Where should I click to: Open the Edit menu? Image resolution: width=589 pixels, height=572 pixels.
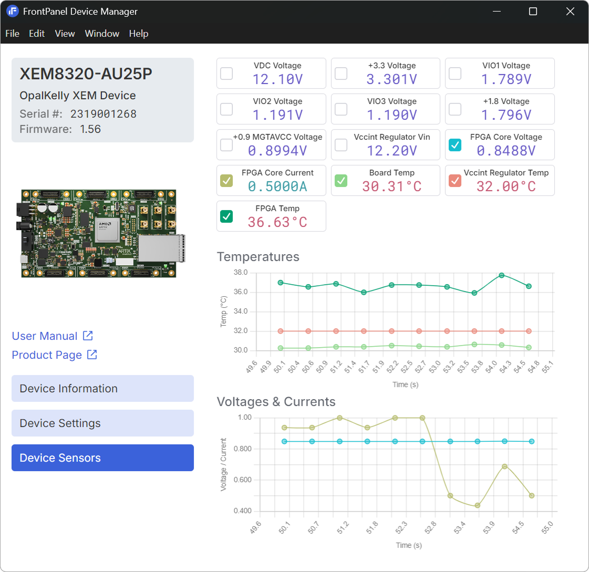37,34
